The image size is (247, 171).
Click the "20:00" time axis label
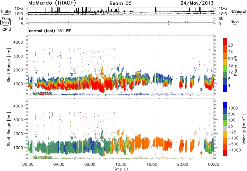182,165
